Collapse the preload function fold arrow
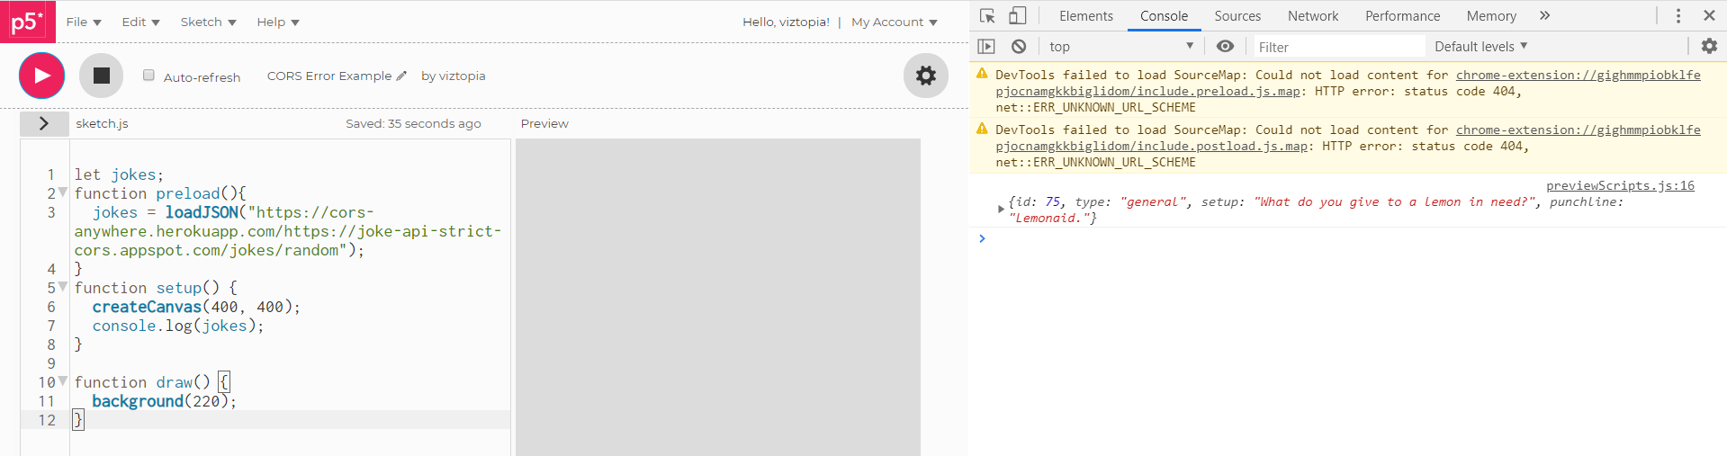 pos(63,192)
